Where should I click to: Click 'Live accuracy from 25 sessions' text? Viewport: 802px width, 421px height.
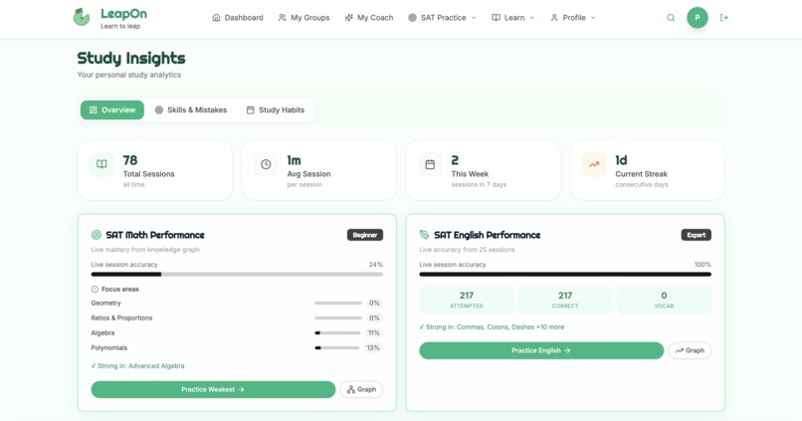pos(467,250)
